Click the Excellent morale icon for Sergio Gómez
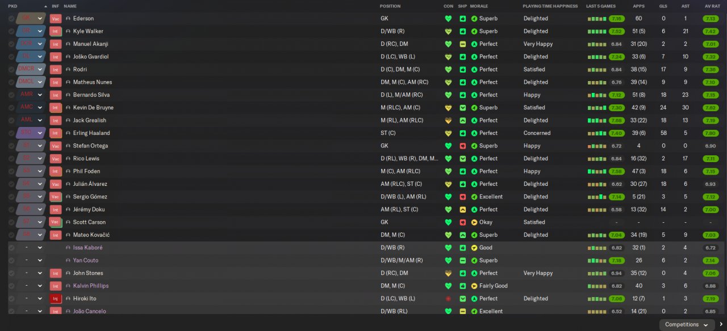Viewport: 727px width, 331px height. pyautogui.click(x=474, y=197)
